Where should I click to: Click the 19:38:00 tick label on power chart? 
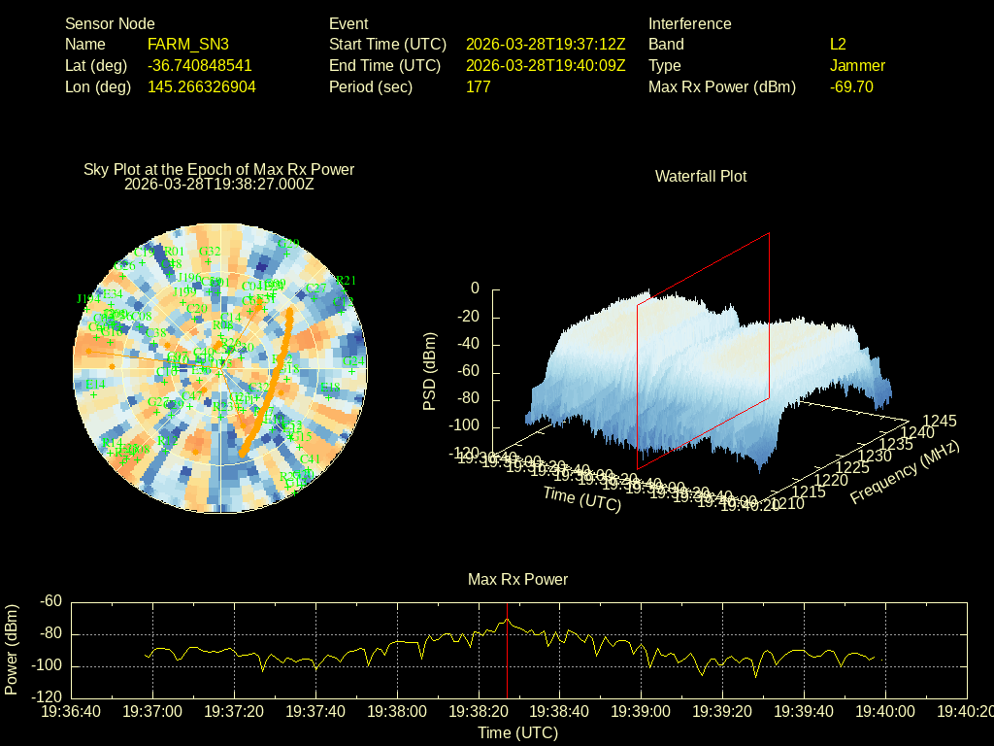point(398,711)
